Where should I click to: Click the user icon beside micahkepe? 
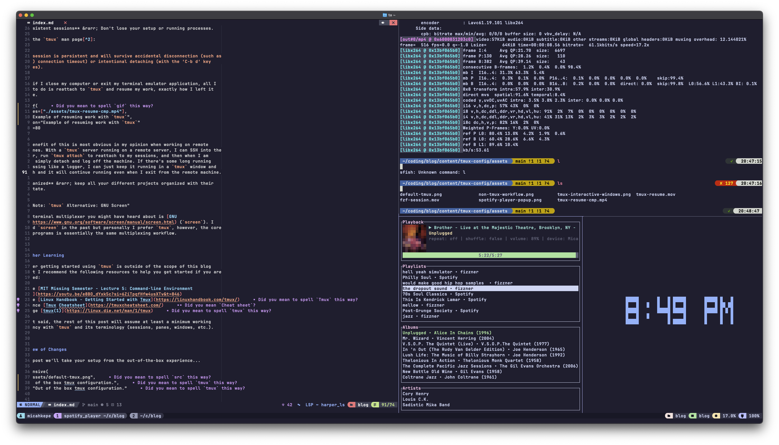21,416
